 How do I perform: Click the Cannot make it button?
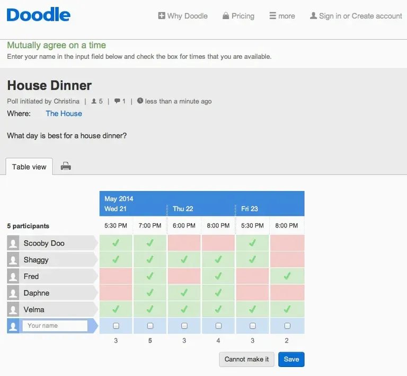246,359
